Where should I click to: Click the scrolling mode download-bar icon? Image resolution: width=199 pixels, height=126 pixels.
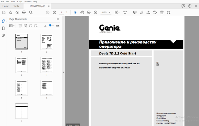(x=125, y=12)
